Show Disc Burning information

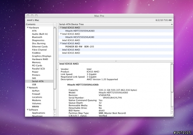click(x=39, y=43)
